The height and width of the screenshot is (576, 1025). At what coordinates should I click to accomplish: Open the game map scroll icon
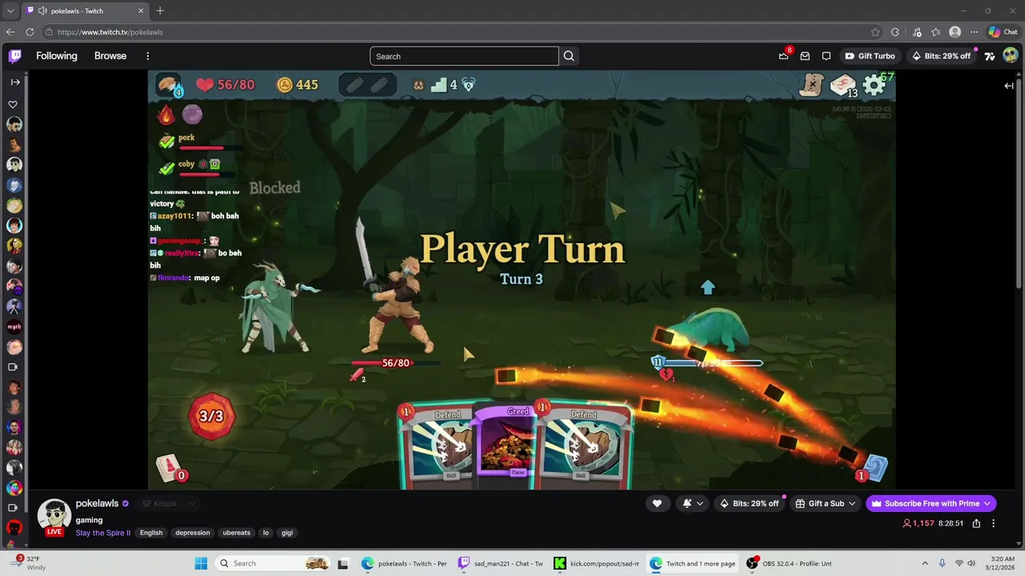[x=812, y=85]
